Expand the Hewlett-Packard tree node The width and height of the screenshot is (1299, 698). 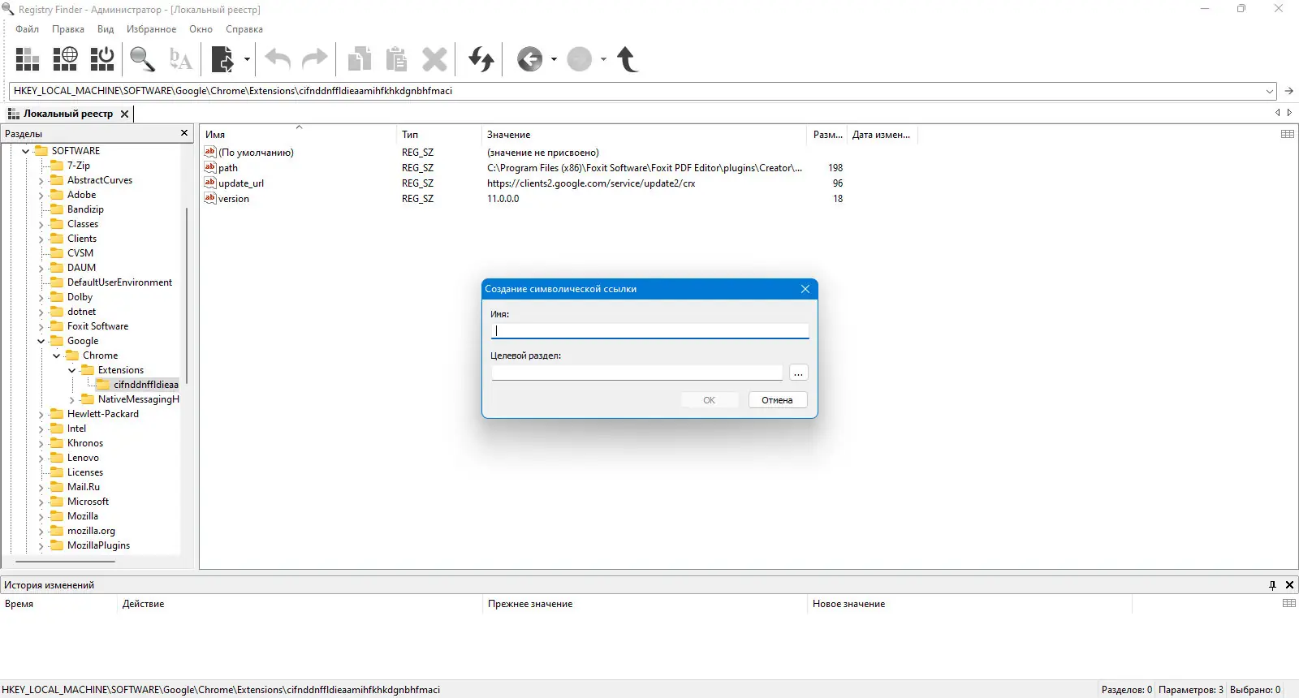coord(41,414)
